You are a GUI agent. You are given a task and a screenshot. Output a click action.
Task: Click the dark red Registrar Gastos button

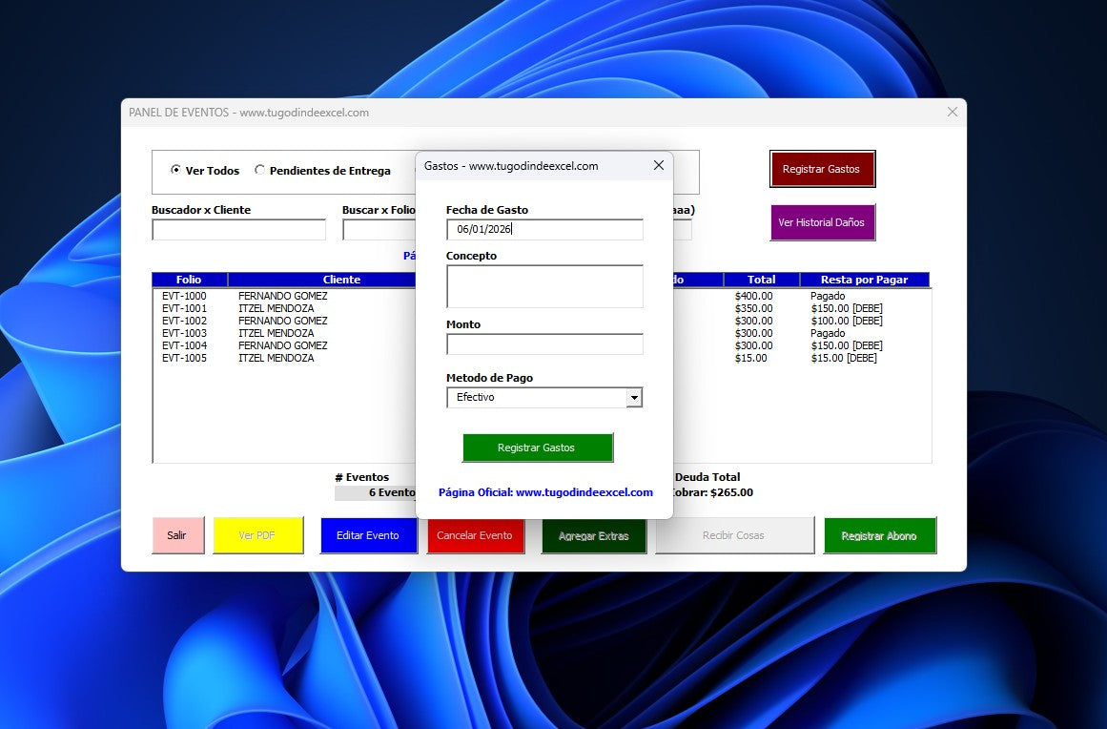click(821, 169)
